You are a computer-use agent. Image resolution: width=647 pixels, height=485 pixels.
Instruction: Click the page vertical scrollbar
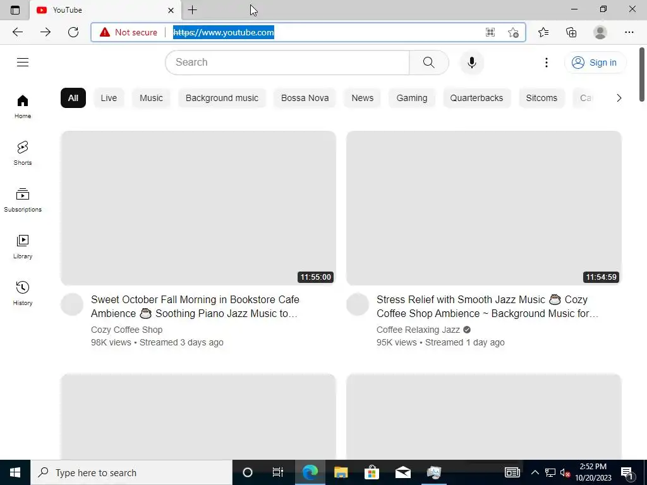pyautogui.click(x=642, y=75)
